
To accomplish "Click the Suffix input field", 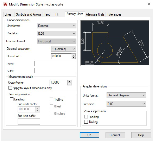I will click(x=55, y=70).
